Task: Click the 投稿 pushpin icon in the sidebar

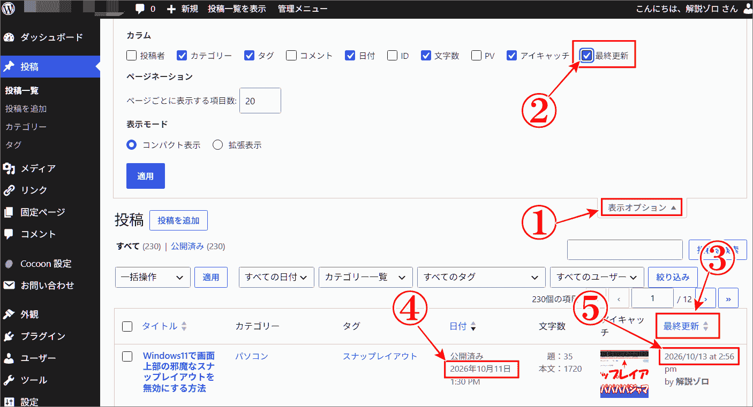Action: [9, 67]
